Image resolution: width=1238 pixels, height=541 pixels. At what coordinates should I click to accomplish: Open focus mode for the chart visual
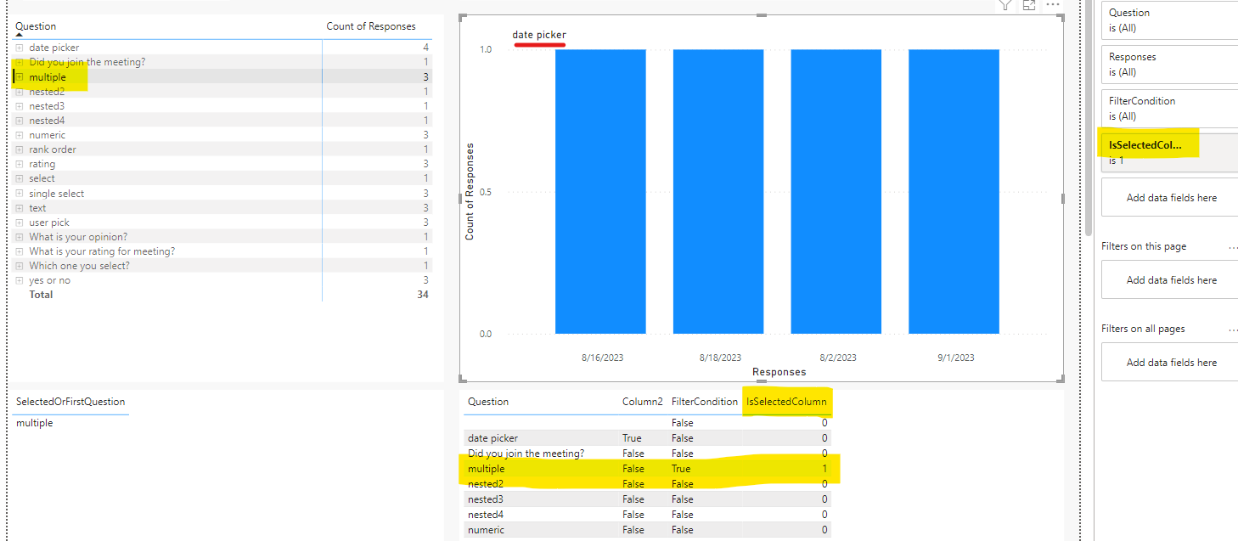click(x=1029, y=5)
